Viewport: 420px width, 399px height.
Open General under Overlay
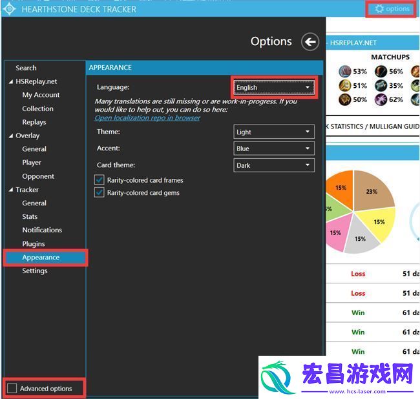(x=34, y=149)
